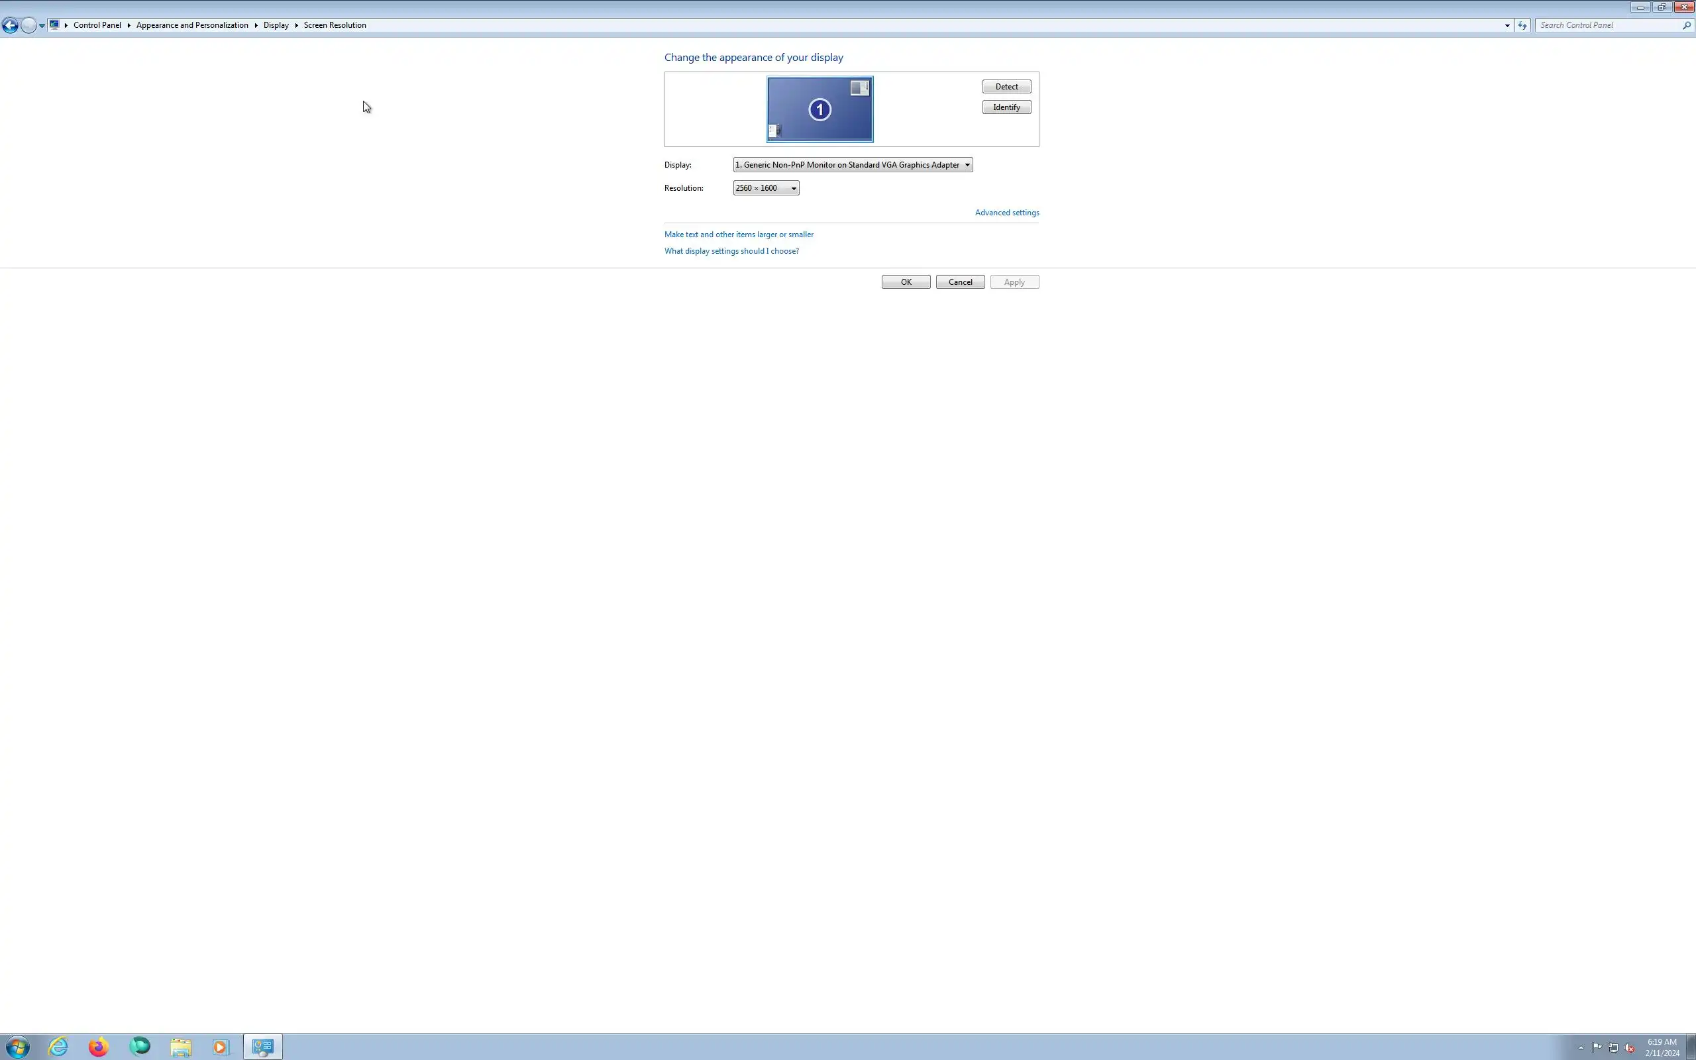Click the muted volume tray icon
Screen dimensions: 1696x1060
[1630, 1048]
